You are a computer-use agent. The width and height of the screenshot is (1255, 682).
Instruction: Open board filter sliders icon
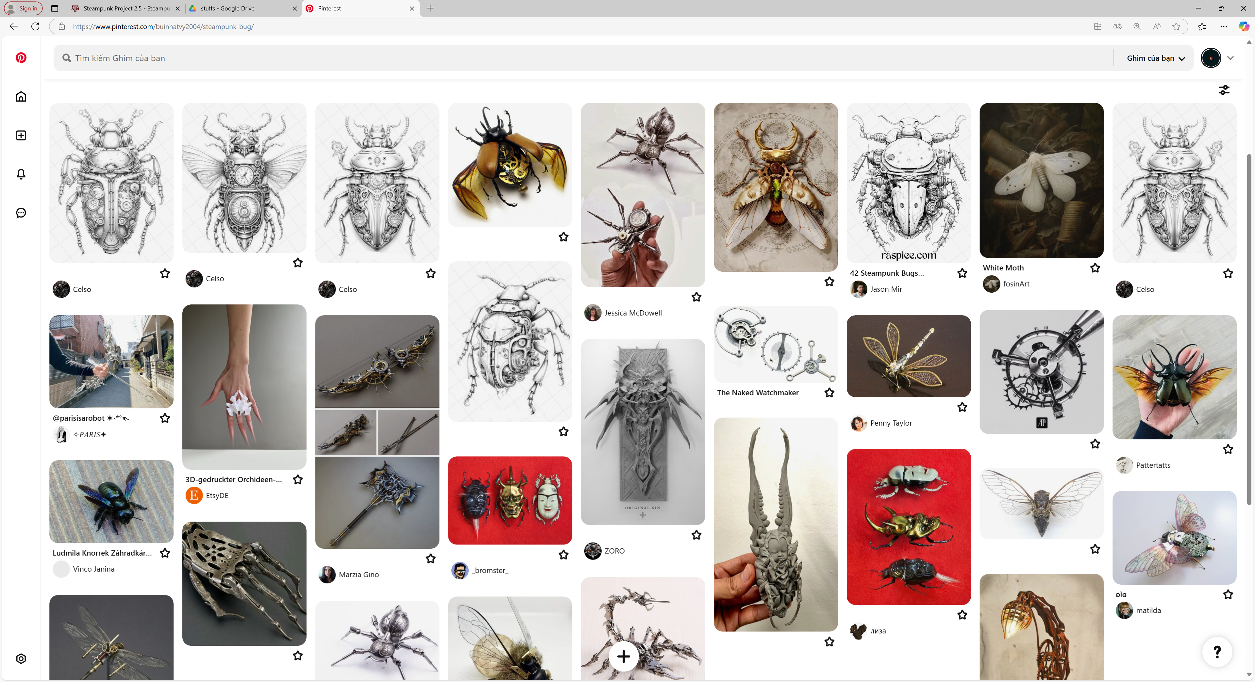(x=1224, y=90)
